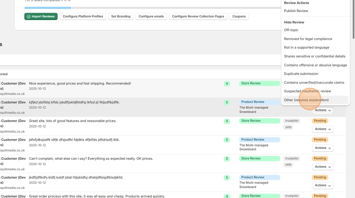Click 'Great order process with this site' text
The width and height of the screenshot is (355, 198).
[x=97, y=196]
